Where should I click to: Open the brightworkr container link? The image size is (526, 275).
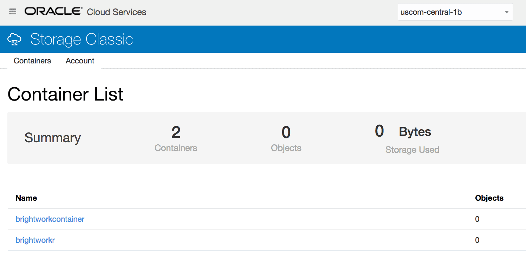click(x=35, y=240)
